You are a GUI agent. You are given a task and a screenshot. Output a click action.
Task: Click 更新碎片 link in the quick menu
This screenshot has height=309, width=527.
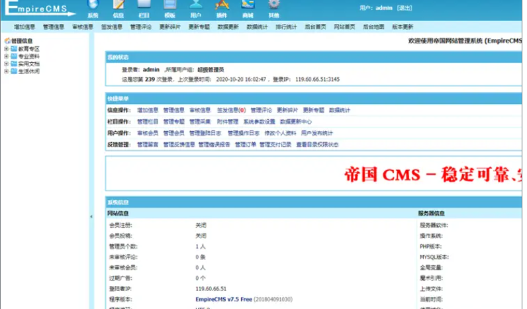(x=287, y=110)
